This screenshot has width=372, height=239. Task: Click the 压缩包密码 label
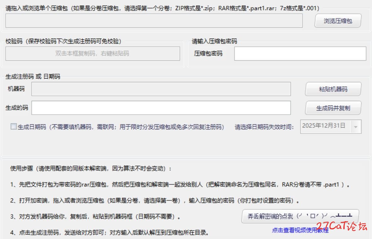208,54
